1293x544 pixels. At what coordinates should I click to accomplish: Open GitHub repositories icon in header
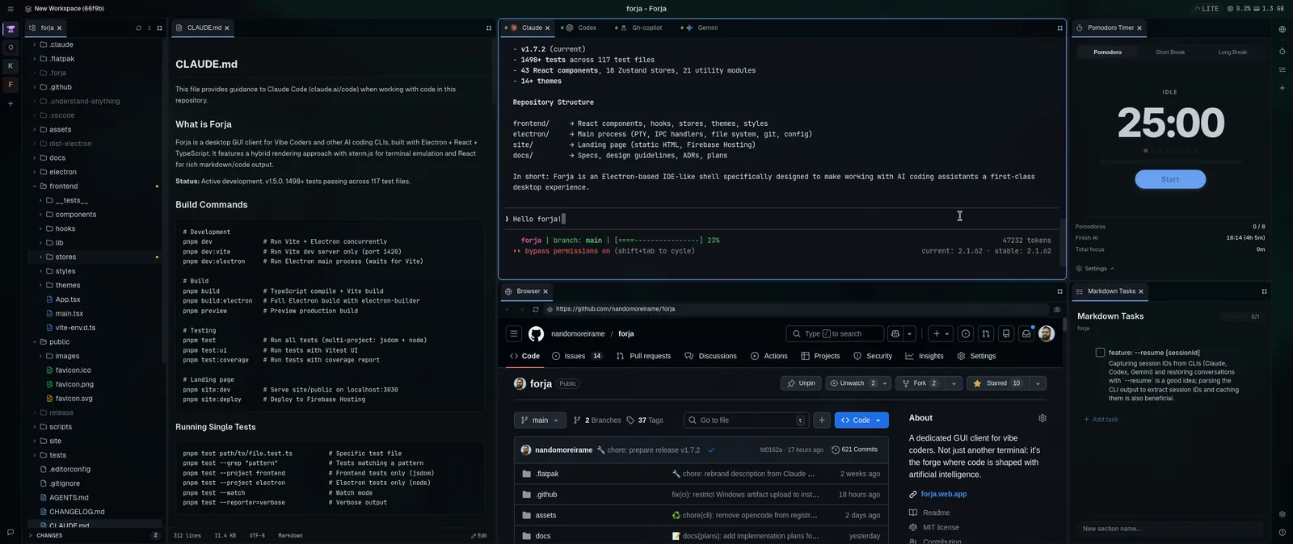(x=1006, y=333)
